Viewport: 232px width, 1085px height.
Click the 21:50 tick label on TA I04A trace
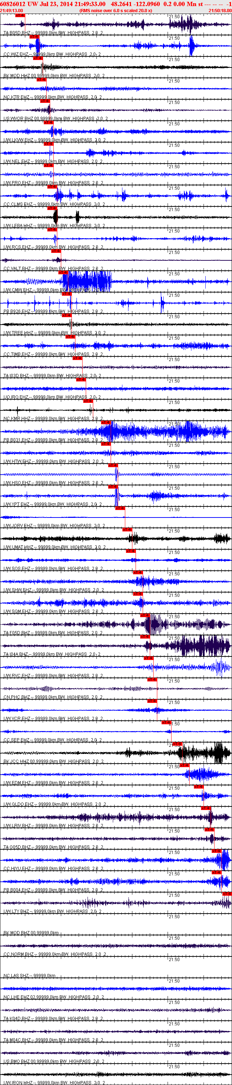[x=174, y=638]
